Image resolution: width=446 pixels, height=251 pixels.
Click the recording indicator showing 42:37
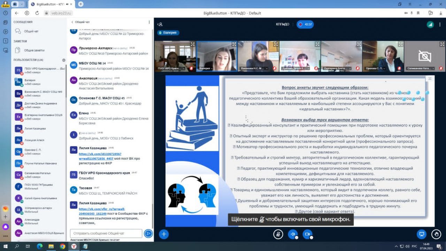(x=305, y=24)
